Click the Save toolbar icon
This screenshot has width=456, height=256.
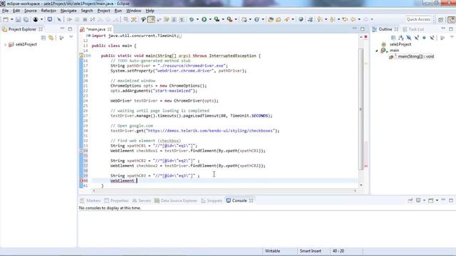[x=18, y=19]
